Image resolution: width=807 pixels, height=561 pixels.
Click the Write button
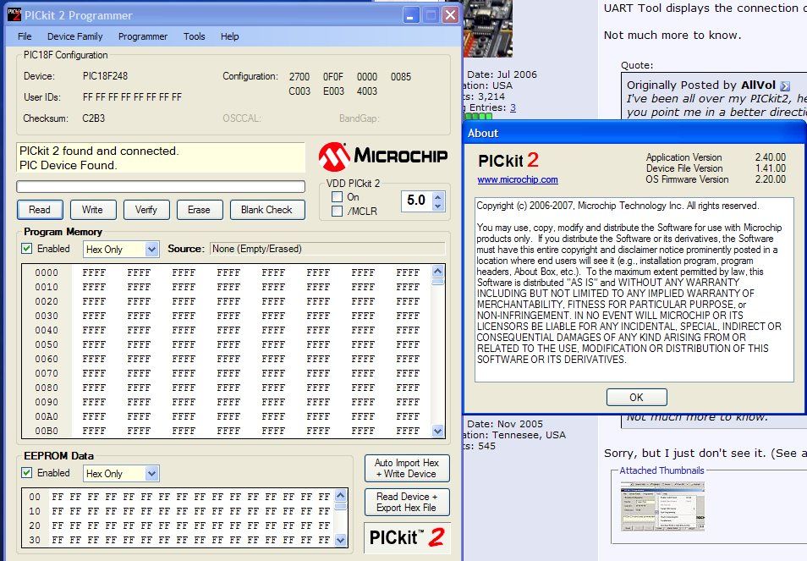coord(92,210)
